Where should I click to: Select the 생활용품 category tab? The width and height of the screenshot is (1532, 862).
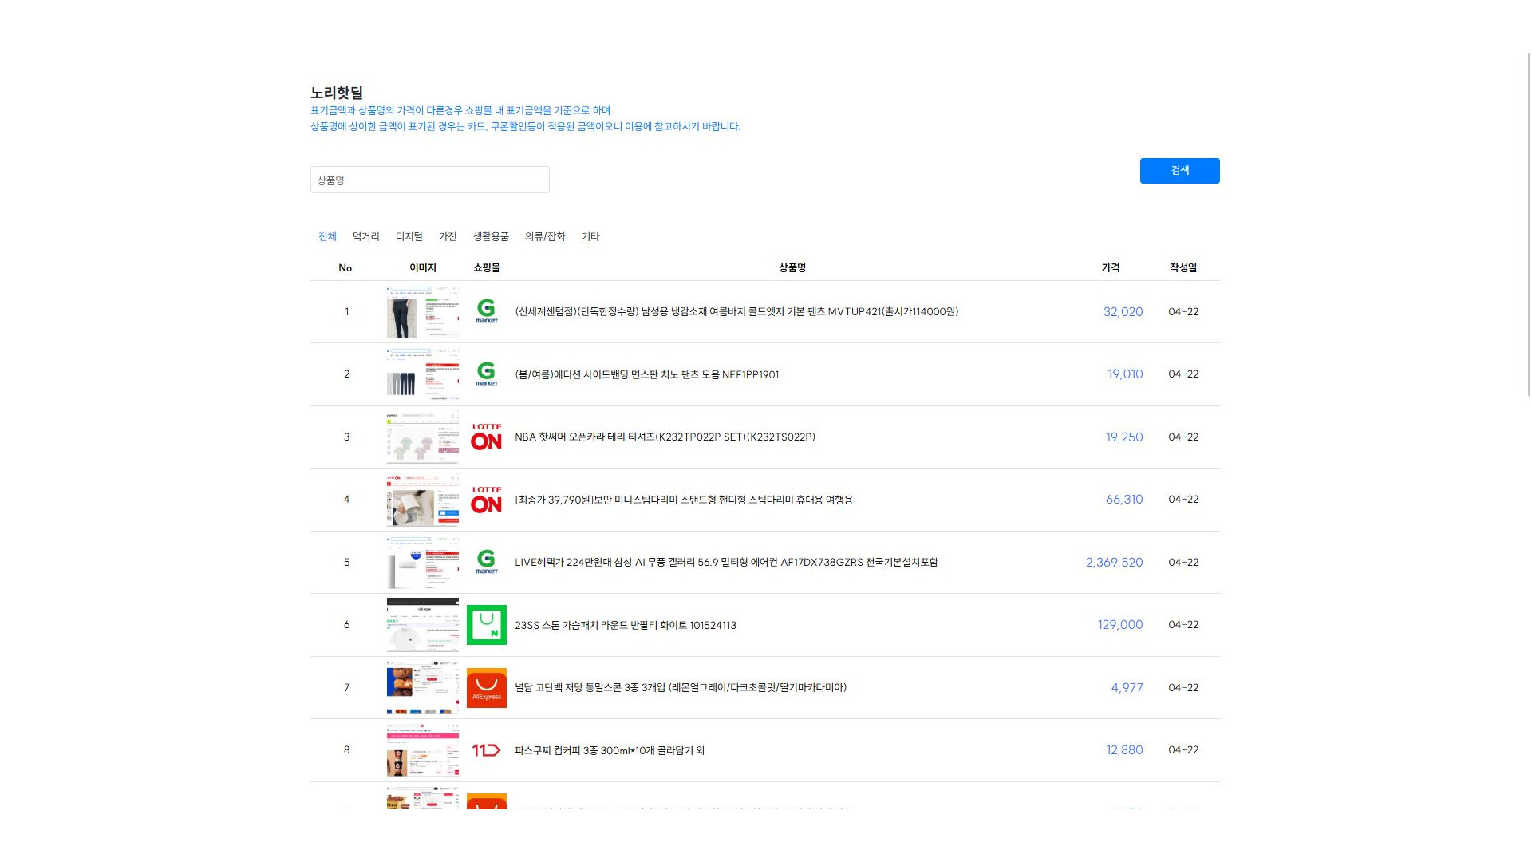click(491, 236)
